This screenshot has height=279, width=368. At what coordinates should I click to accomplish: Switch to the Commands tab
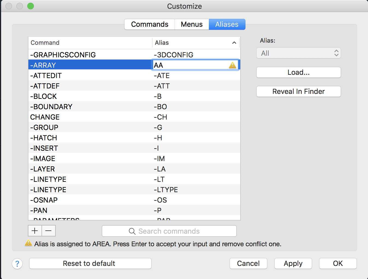pyautogui.click(x=150, y=24)
